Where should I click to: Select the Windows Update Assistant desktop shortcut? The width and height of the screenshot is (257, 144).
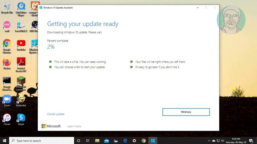(34, 46)
